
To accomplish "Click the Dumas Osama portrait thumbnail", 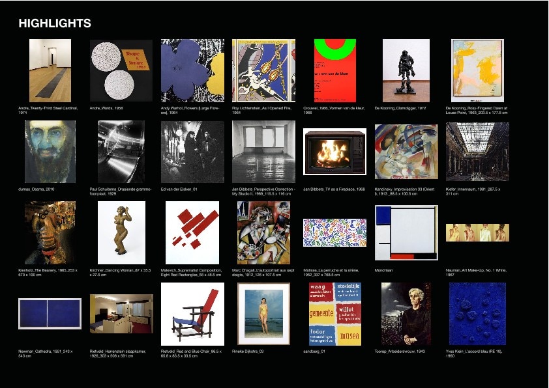I will click(50, 151).
